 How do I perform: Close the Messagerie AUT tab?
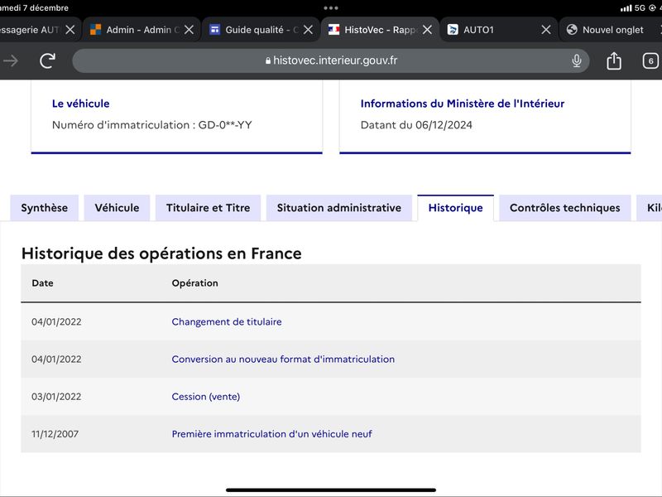point(70,30)
